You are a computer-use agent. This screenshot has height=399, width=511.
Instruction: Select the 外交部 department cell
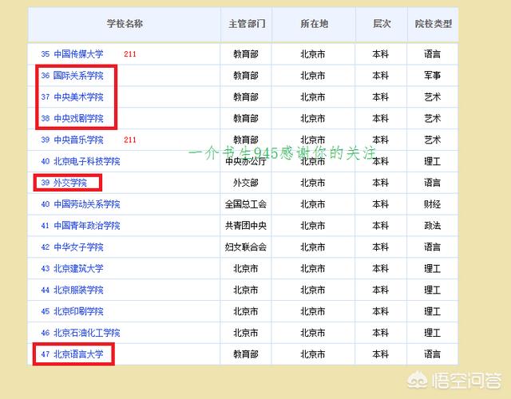(x=246, y=183)
